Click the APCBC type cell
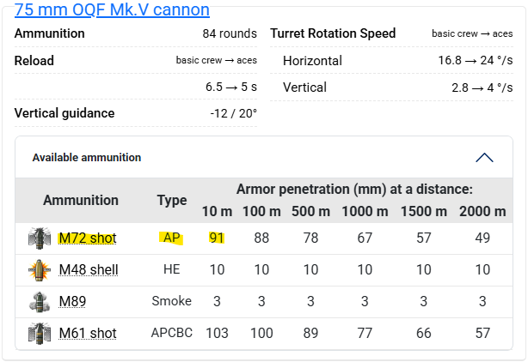This screenshot has height=362, width=528. point(171,333)
